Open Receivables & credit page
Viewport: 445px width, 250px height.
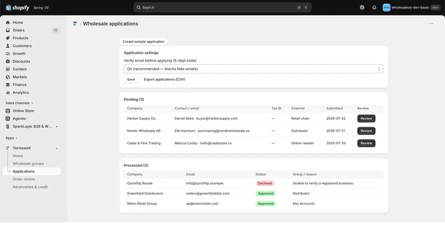coord(30,187)
